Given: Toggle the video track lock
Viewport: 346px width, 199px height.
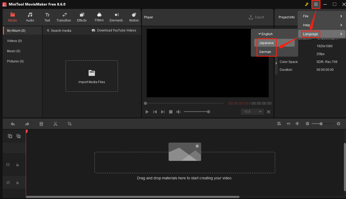Looking at the screenshot, I should coord(17,165).
